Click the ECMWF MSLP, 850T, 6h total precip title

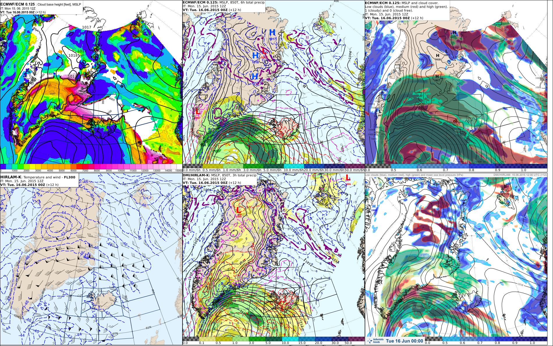tap(224, 2)
